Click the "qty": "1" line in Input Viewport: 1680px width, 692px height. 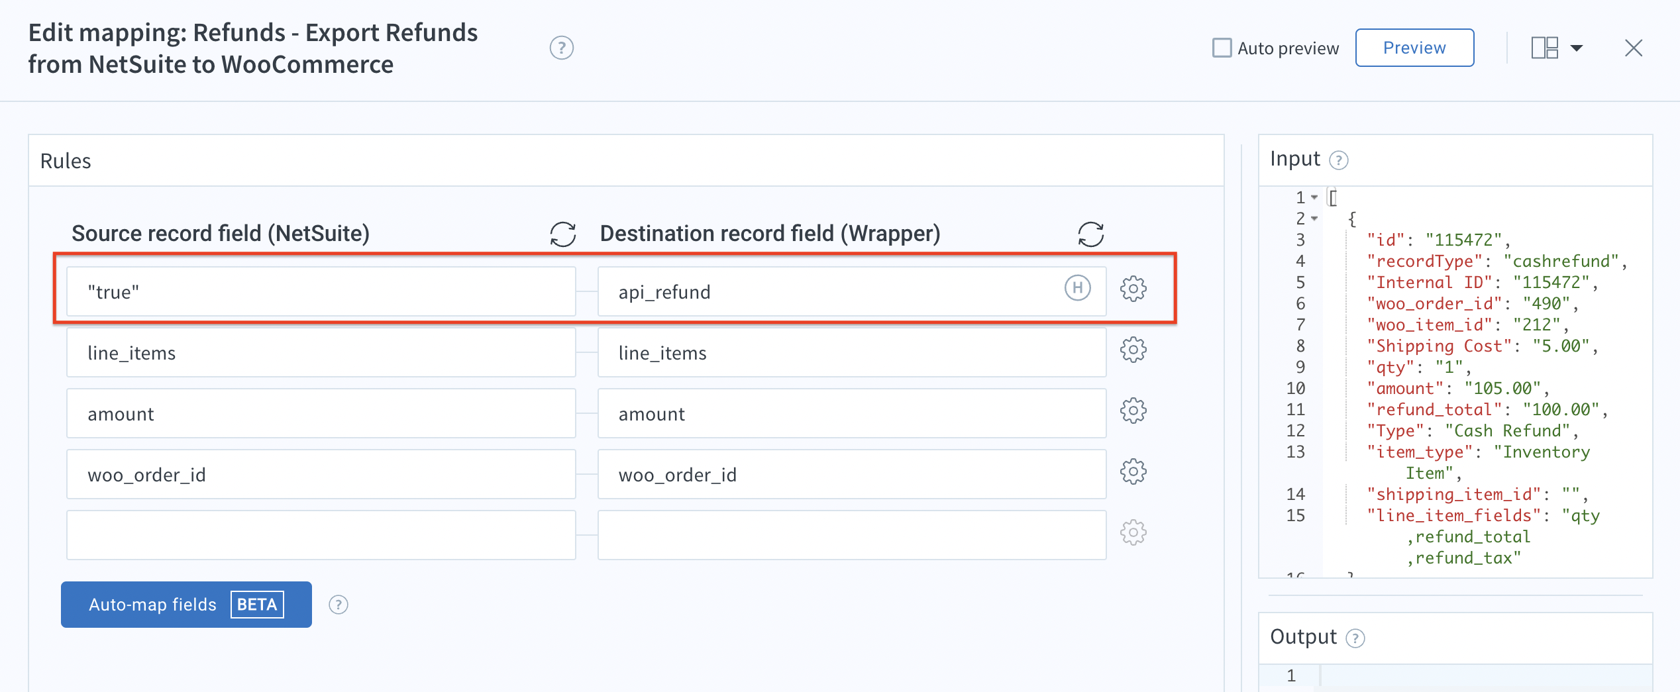tap(1419, 367)
